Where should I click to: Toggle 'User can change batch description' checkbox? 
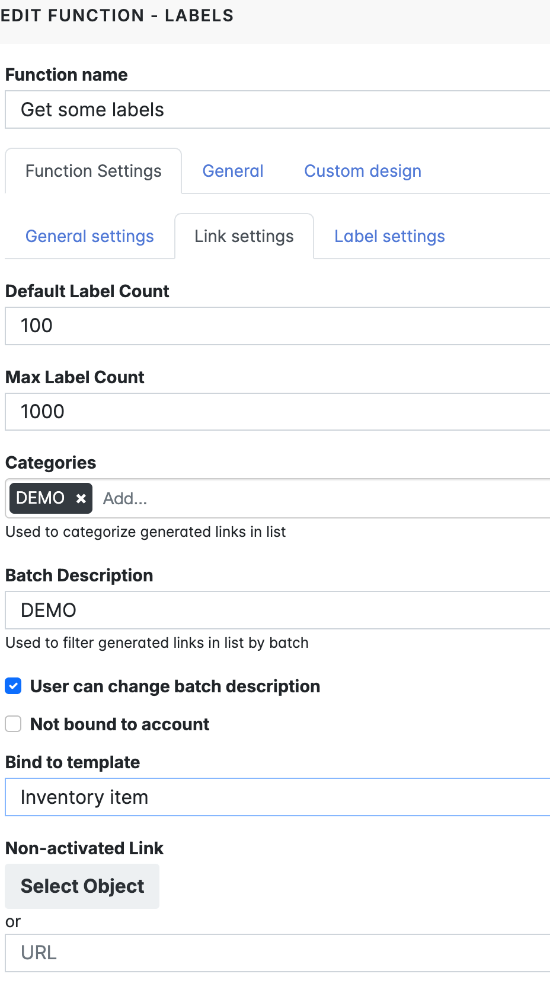(x=13, y=686)
